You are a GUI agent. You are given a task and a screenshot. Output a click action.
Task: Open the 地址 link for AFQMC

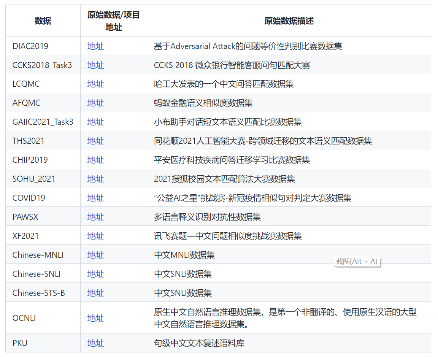pos(95,103)
